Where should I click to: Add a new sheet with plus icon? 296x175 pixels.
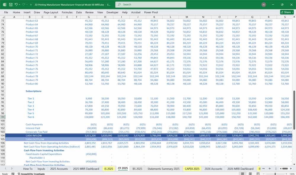pyautogui.click(x=270, y=168)
